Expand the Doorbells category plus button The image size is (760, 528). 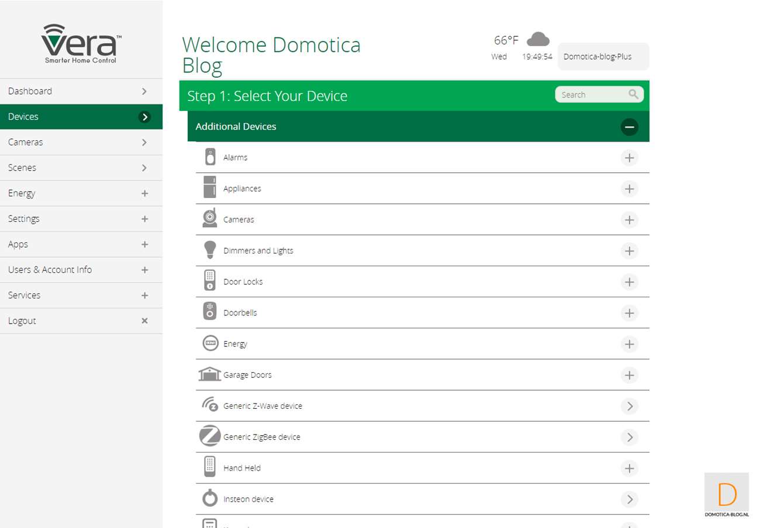[629, 313]
